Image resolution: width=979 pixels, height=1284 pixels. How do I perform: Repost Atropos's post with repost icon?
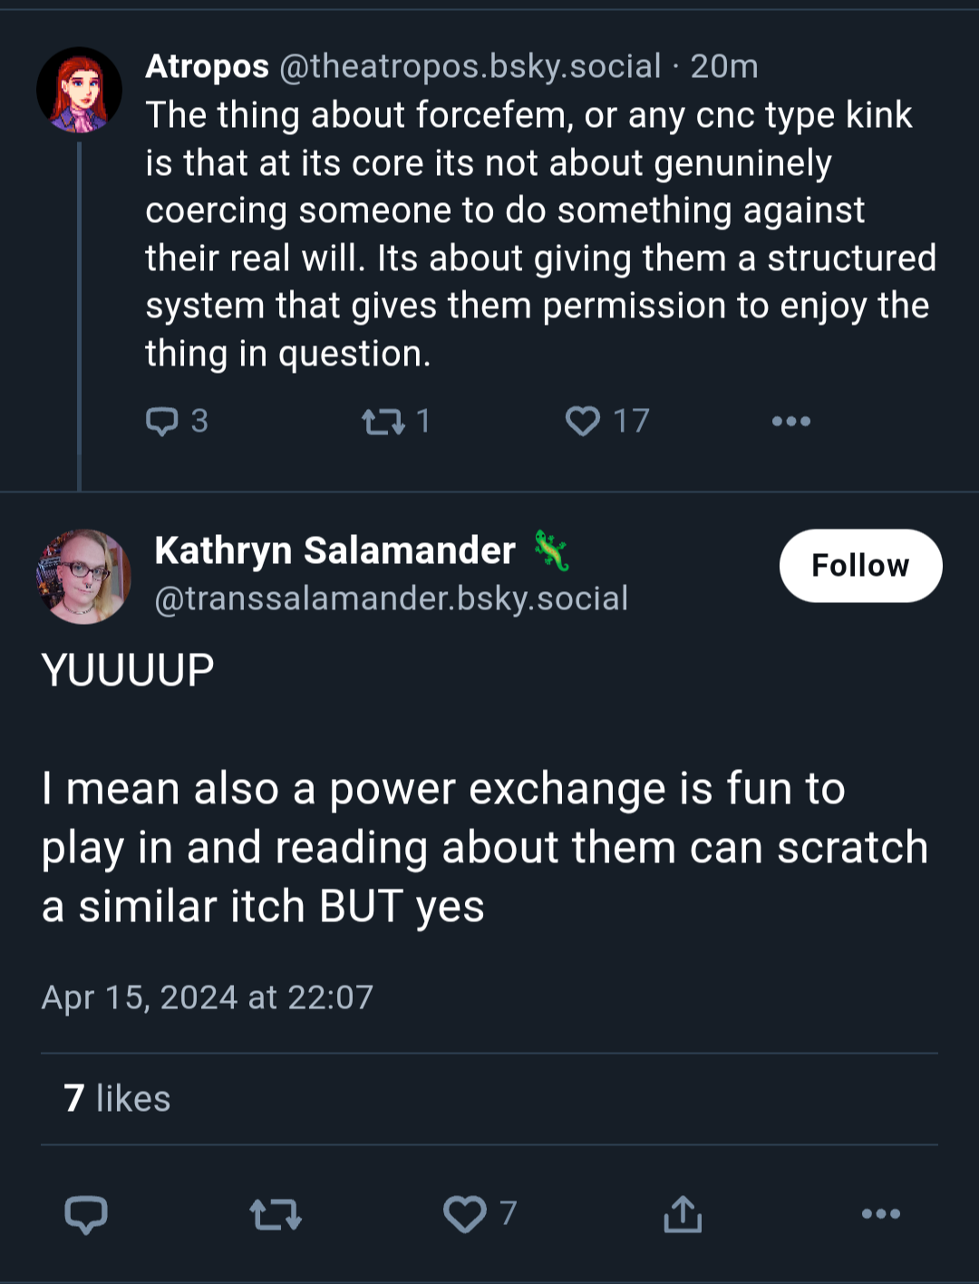click(x=383, y=422)
